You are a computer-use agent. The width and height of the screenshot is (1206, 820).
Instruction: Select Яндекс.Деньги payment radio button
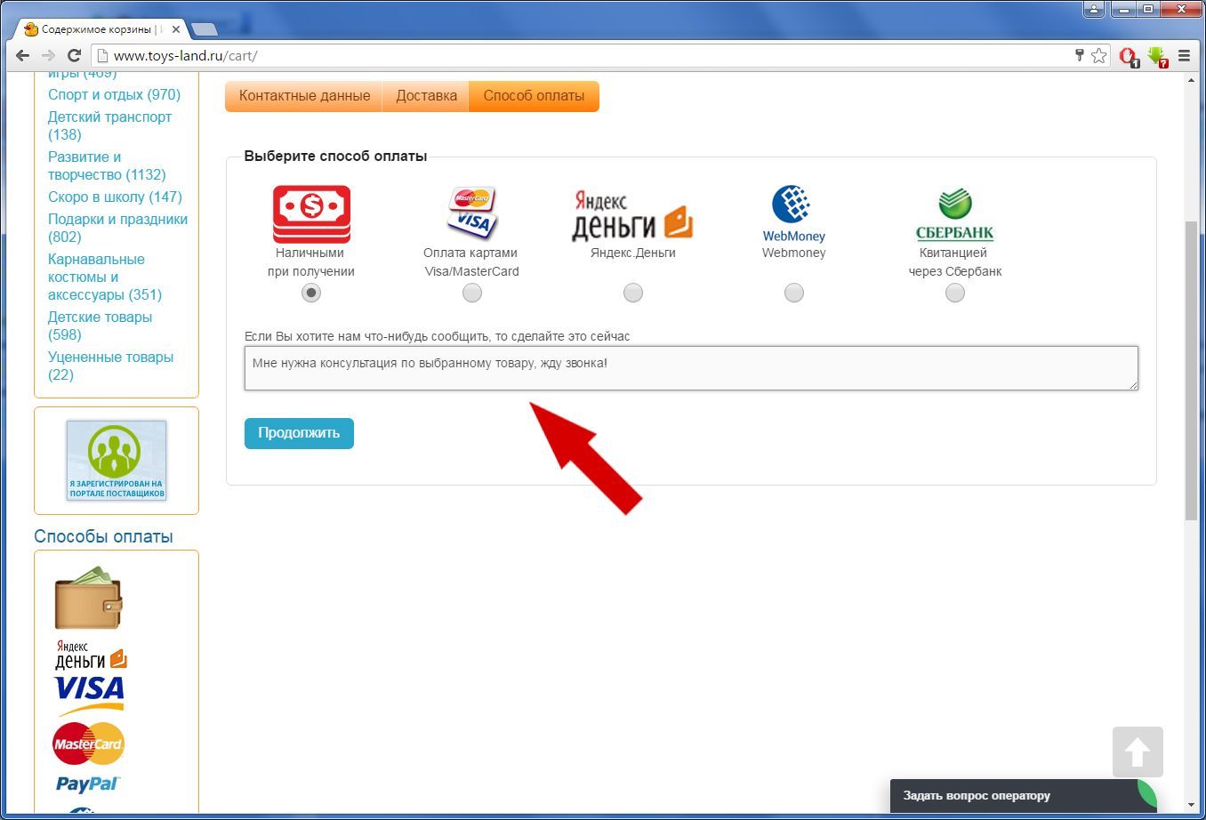tap(633, 293)
